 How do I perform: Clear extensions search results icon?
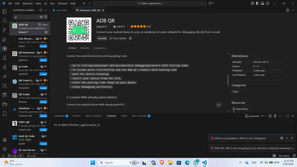(x=41, y=17)
